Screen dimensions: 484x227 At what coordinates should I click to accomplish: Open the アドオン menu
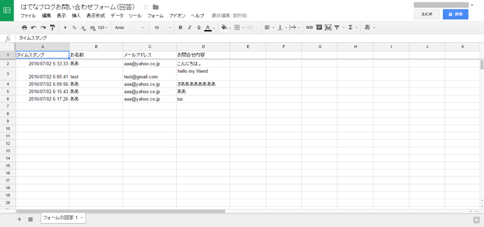click(x=177, y=16)
